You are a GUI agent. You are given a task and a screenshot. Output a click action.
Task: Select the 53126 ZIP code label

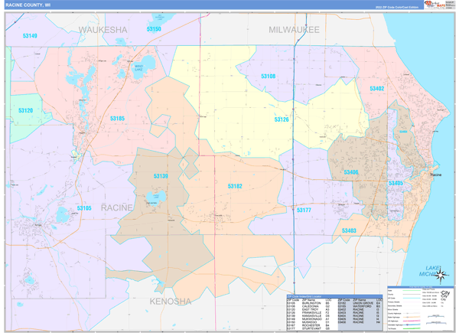click(282, 119)
